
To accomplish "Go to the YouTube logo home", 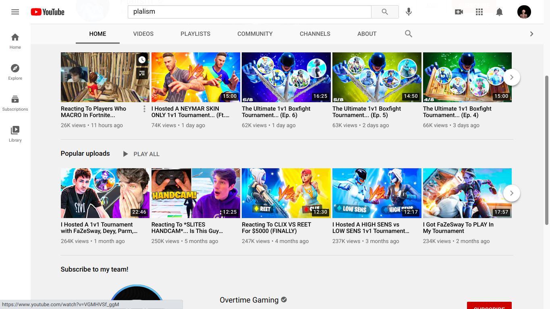I will point(48,12).
